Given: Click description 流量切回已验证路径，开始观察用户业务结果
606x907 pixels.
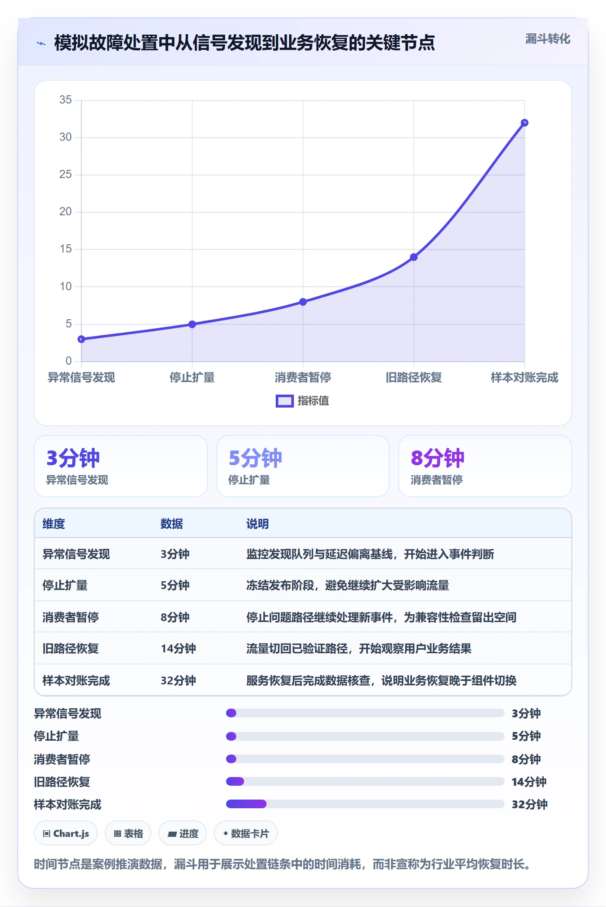Looking at the screenshot, I should point(359,649).
